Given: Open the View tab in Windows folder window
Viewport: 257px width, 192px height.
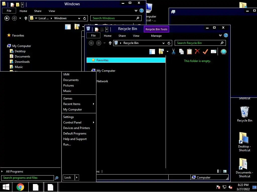Looking at the screenshot, I should 52,11.
